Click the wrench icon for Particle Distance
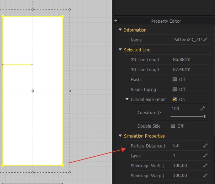 click(205, 146)
